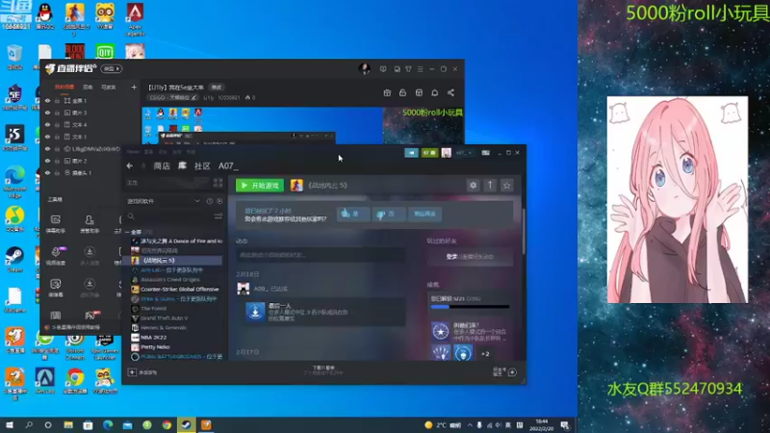Open Steam account name dropdown
The width and height of the screenshot is (770, 433).
464,153
